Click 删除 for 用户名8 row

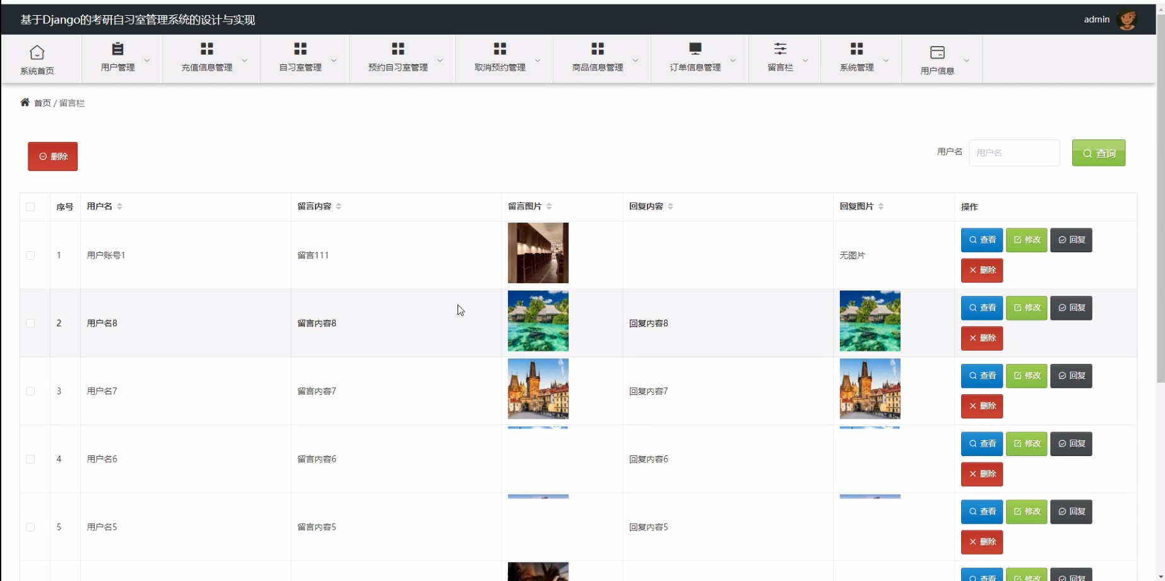pos(982,338)
